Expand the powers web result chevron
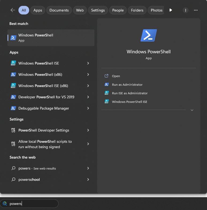The image size is (207, 210). point(88,168)
